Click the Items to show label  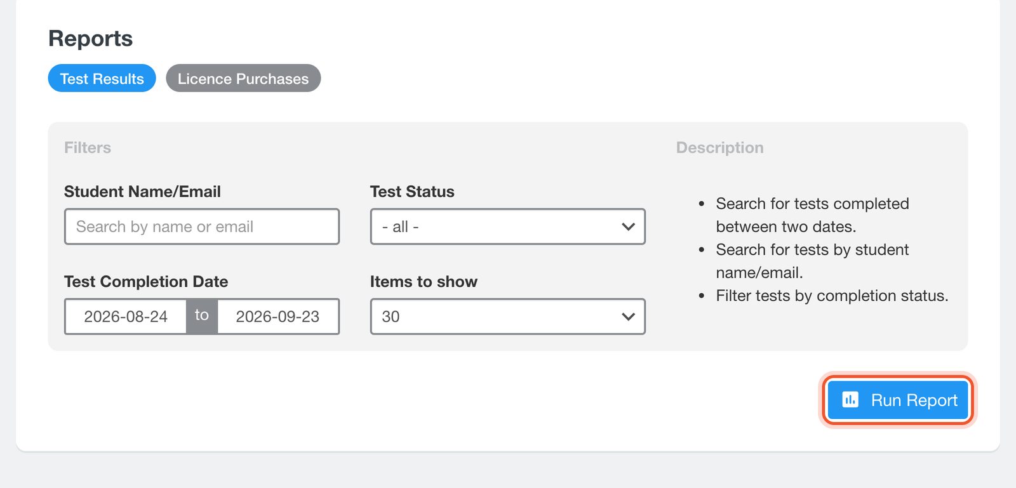pos(424,282)
